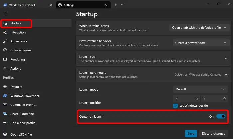Click the Defaults layers icon

(5, 87)
